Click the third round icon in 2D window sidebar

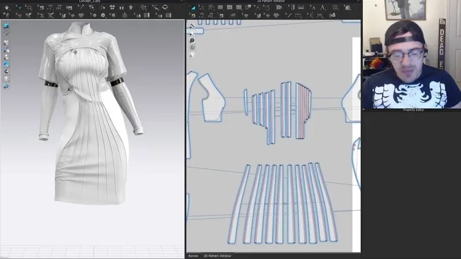(x=192, y=40)
